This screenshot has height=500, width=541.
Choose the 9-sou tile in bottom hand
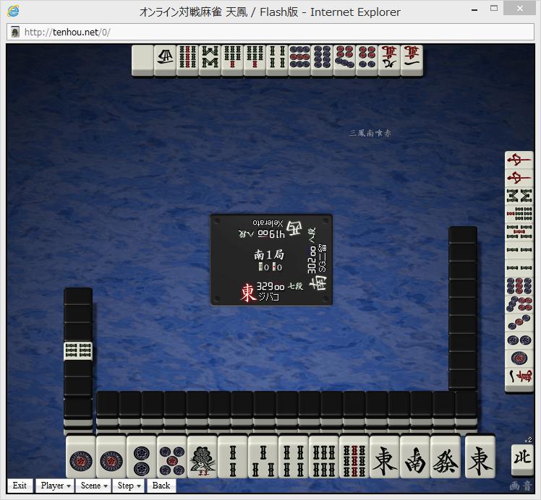point(354,457)
